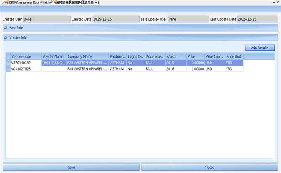Screen dimensions: 281x173
Task: Click the Closed button
Action: pos(209,167)
